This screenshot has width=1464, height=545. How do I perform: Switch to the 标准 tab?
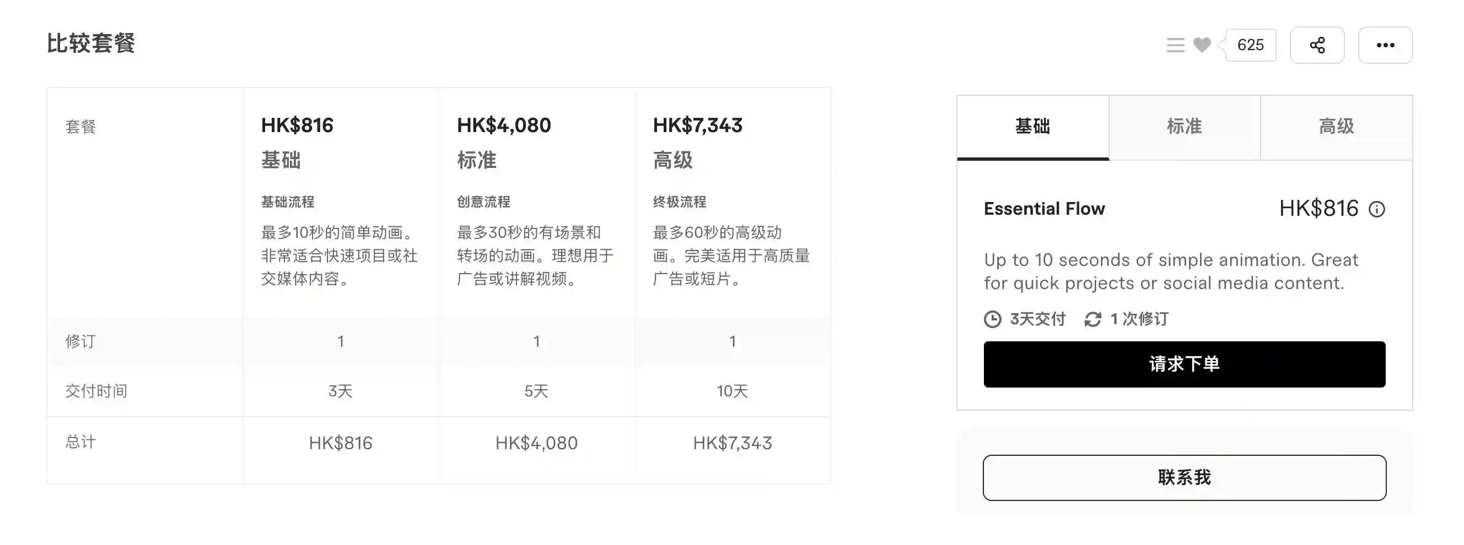[1184, 127]
